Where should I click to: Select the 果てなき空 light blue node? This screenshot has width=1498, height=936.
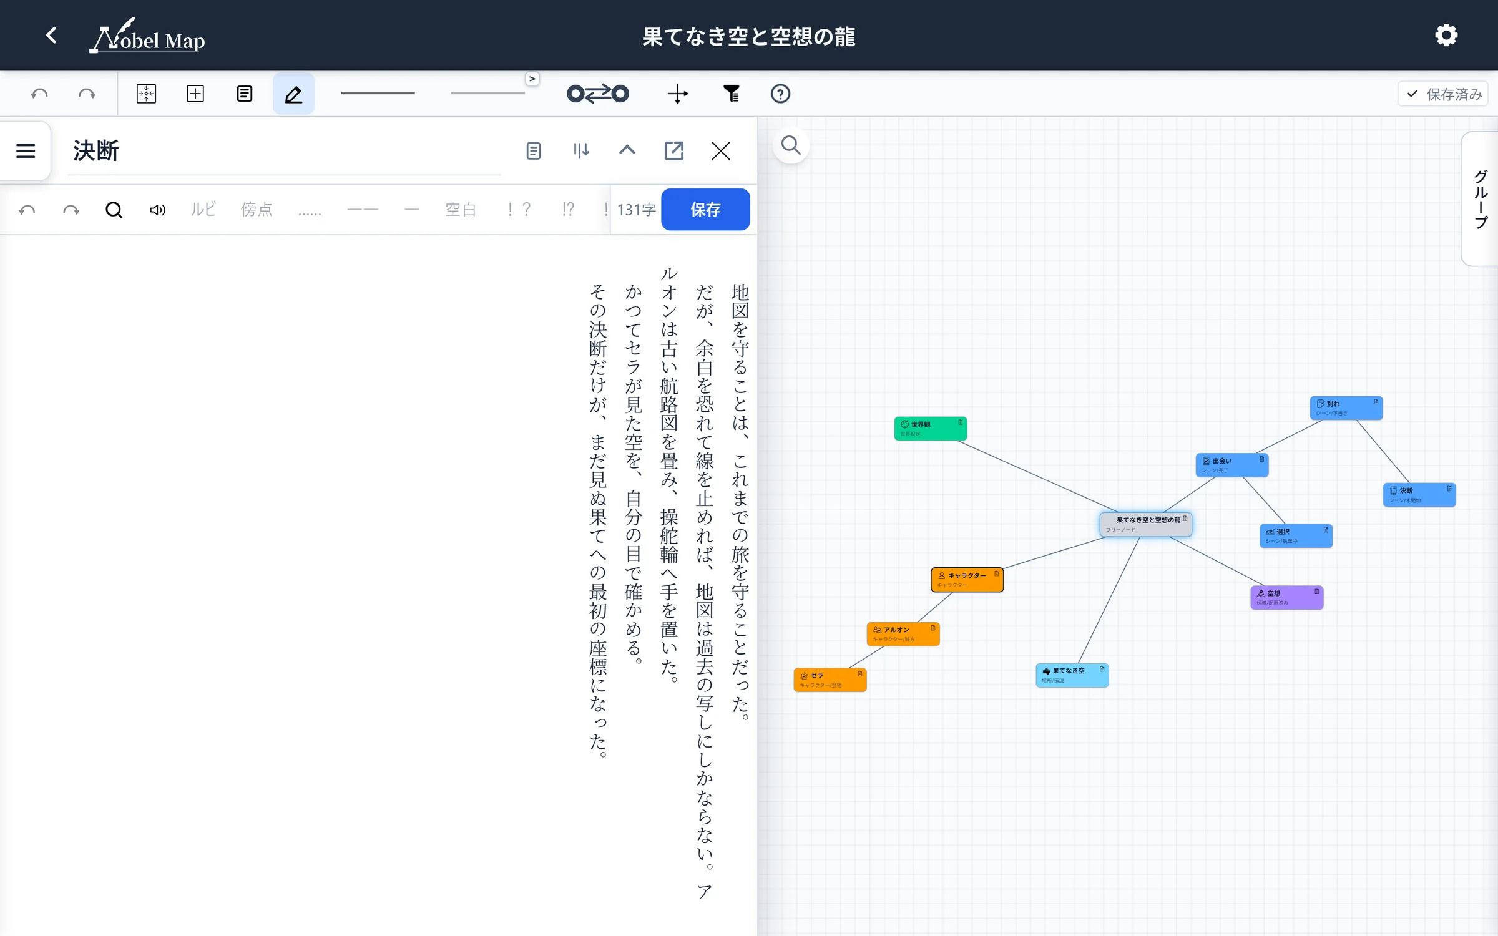1072,675
